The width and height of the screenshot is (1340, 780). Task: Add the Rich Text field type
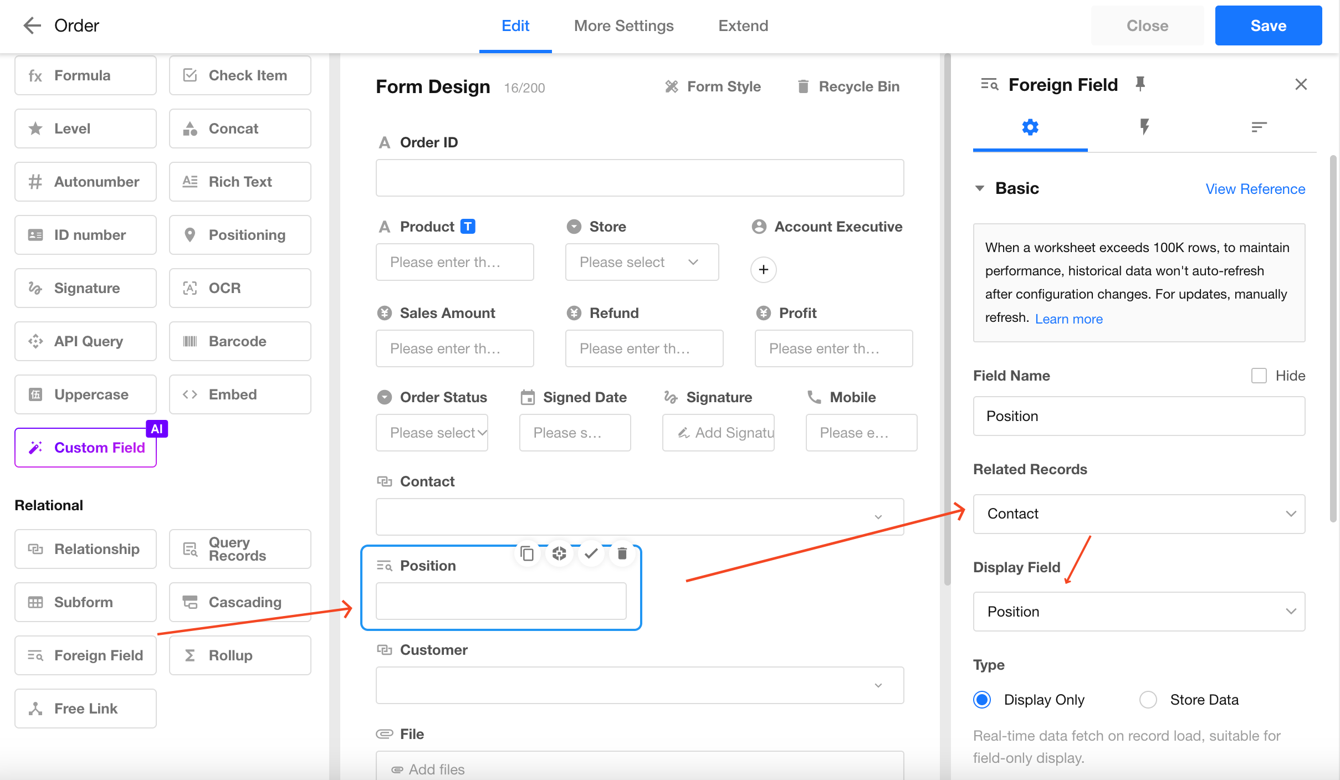240,182
